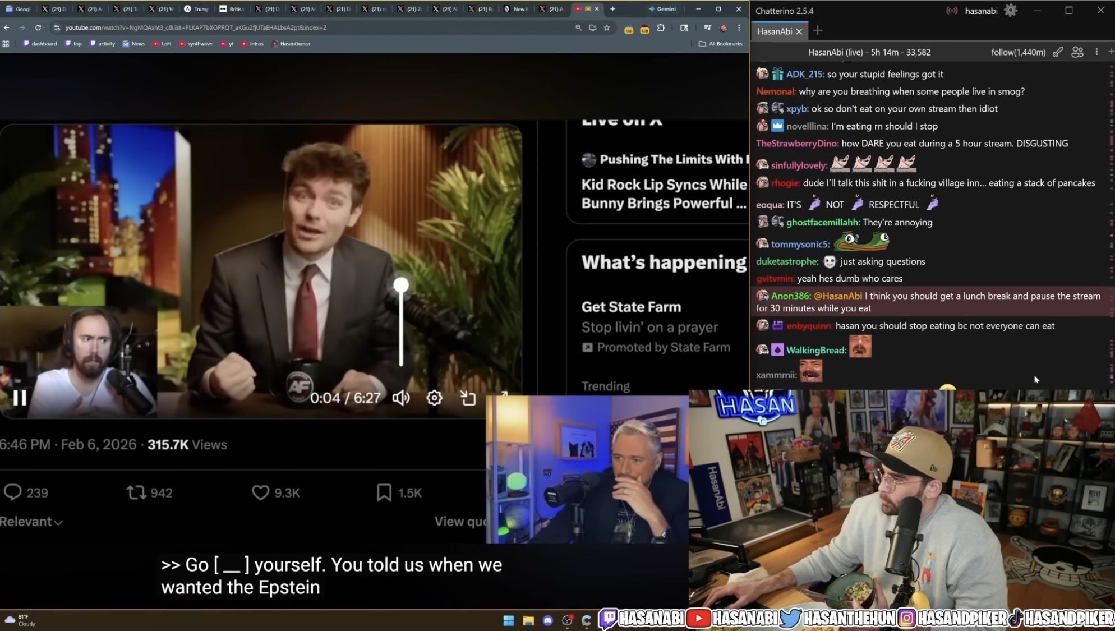
Task: Open Chatterino split three-dot menu
Action: click(x=1096, y=52)
